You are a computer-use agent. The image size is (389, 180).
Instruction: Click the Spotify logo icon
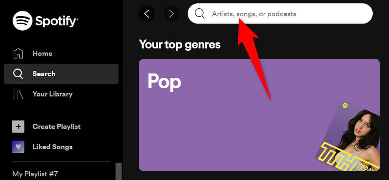coord(22,21)
